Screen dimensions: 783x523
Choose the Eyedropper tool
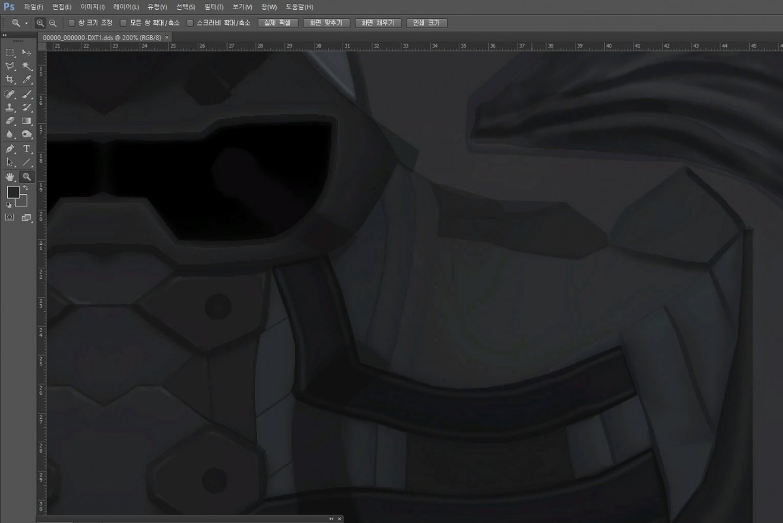coord(27,79)
